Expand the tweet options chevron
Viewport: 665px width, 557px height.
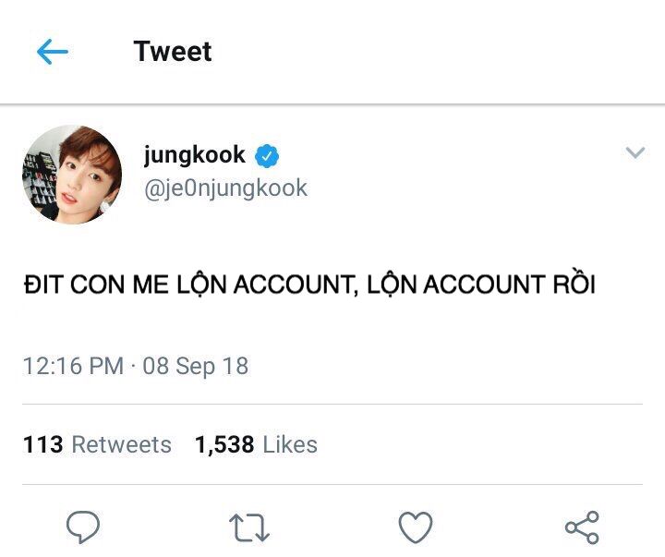635,153
